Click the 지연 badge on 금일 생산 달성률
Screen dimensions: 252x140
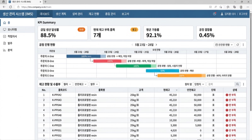[x=81, y=30]
